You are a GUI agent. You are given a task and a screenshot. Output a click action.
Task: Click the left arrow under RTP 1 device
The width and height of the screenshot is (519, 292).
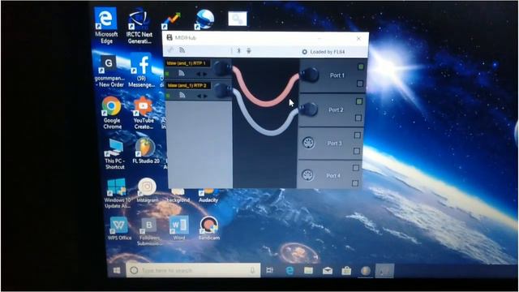tap(199, 74)
